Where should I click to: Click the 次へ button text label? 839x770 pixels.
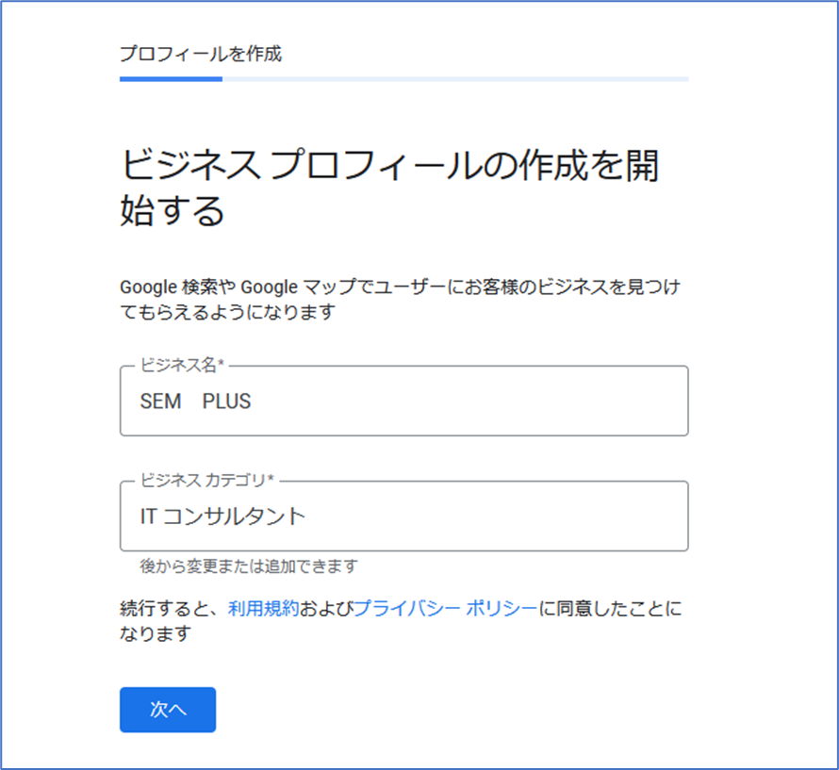pos(167,710)
